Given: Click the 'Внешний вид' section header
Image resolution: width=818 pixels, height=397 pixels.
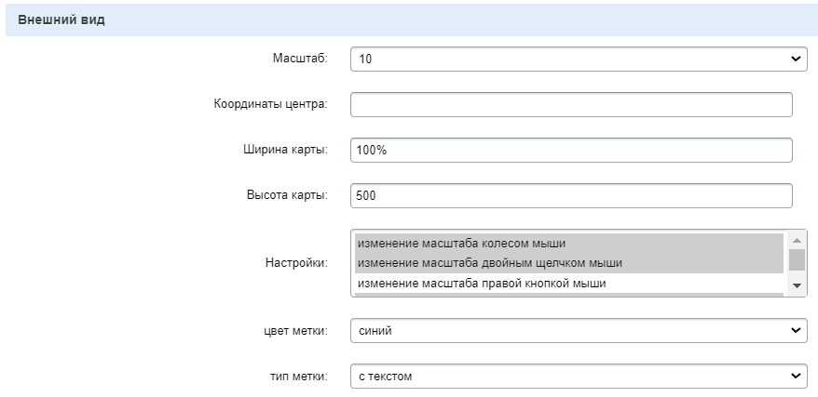Looking at the screenshot, I should pyautogui.click(x=61, y=20).
